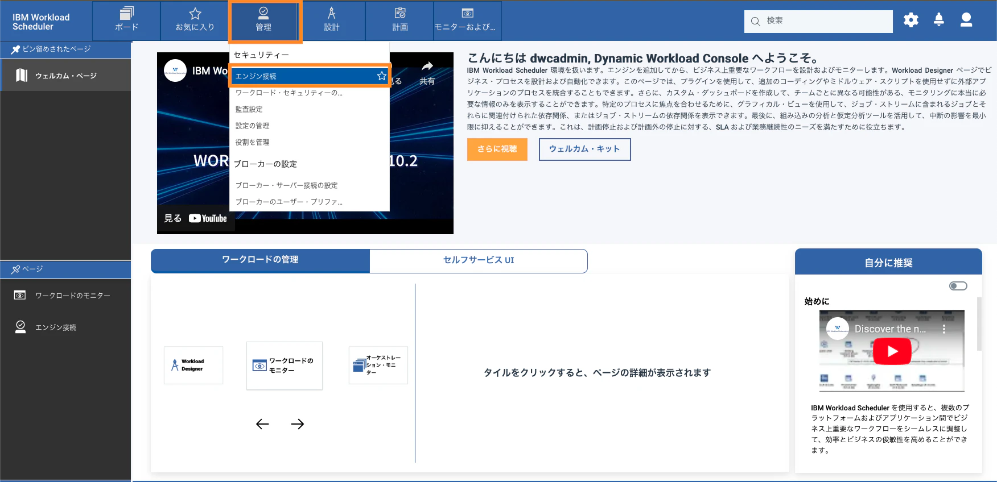Click the ワークロードのモニター sidebar eye icon
The image size is (997, 482).
(20, 295)
